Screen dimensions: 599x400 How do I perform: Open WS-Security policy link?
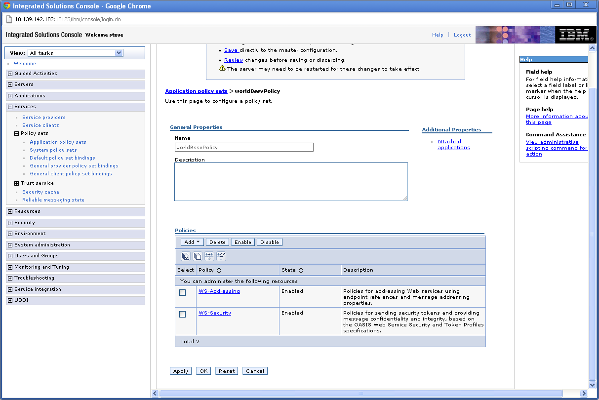(215, 313)
